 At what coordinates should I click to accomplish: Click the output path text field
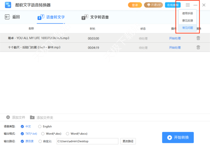87,141
